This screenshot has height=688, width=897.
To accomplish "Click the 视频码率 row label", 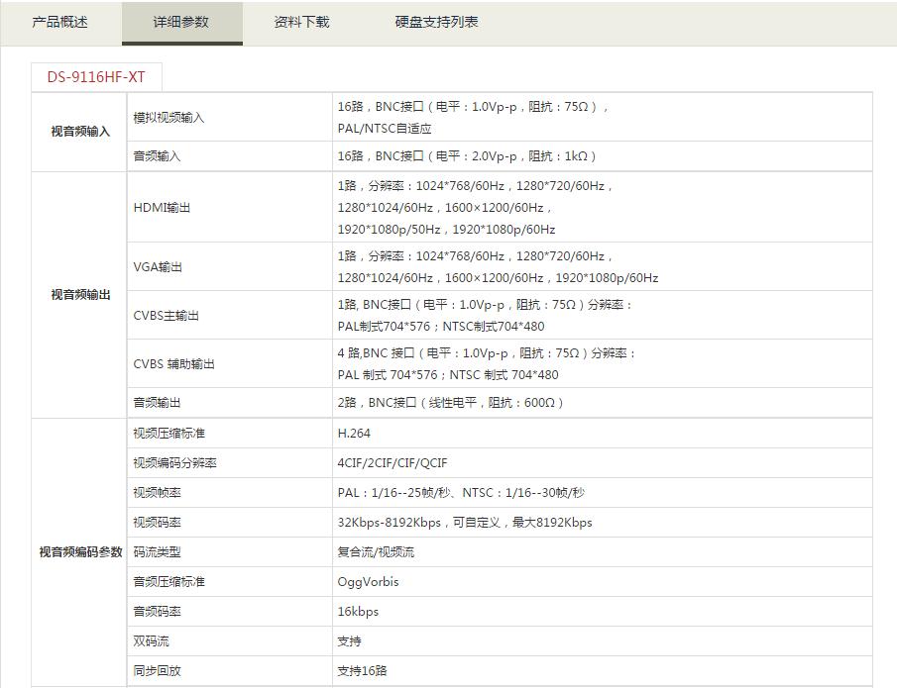I will (157, 523).
